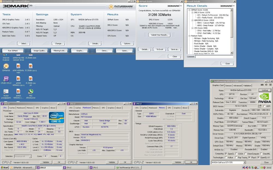Click the Submit Your Results button
273x170 pixels.
(x=160, y=35)
